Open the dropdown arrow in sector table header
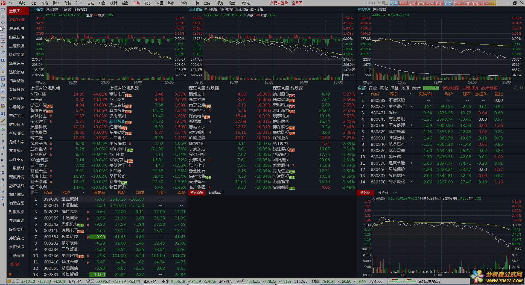Viewport: 525px width, 285px height. point(362,94)
